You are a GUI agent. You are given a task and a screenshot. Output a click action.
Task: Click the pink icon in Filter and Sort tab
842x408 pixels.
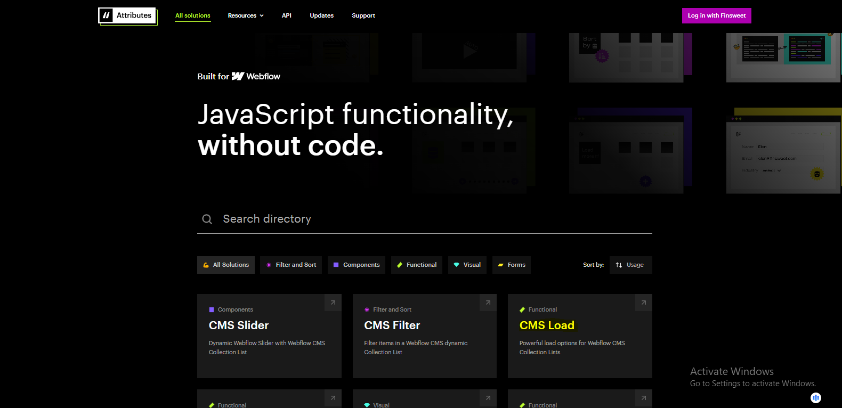point(269,265)
